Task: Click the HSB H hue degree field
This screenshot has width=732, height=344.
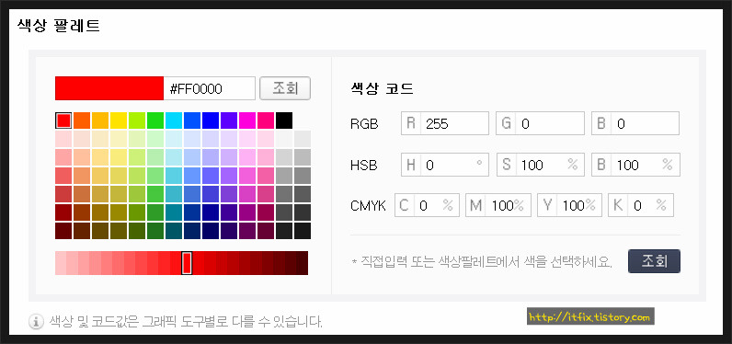Action: click(x=445, y=165)
